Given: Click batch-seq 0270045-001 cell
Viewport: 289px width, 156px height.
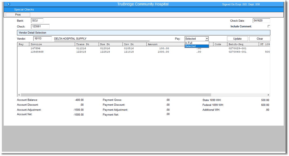Looking at the screenshot, I should 237,52.
